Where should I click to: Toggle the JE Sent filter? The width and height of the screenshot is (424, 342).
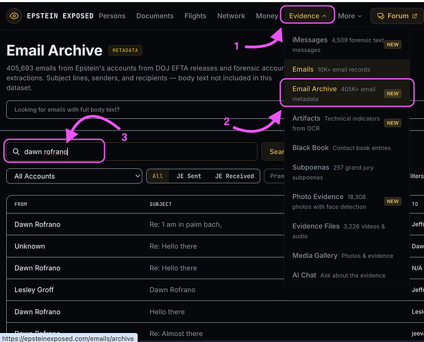pos(188,176)
